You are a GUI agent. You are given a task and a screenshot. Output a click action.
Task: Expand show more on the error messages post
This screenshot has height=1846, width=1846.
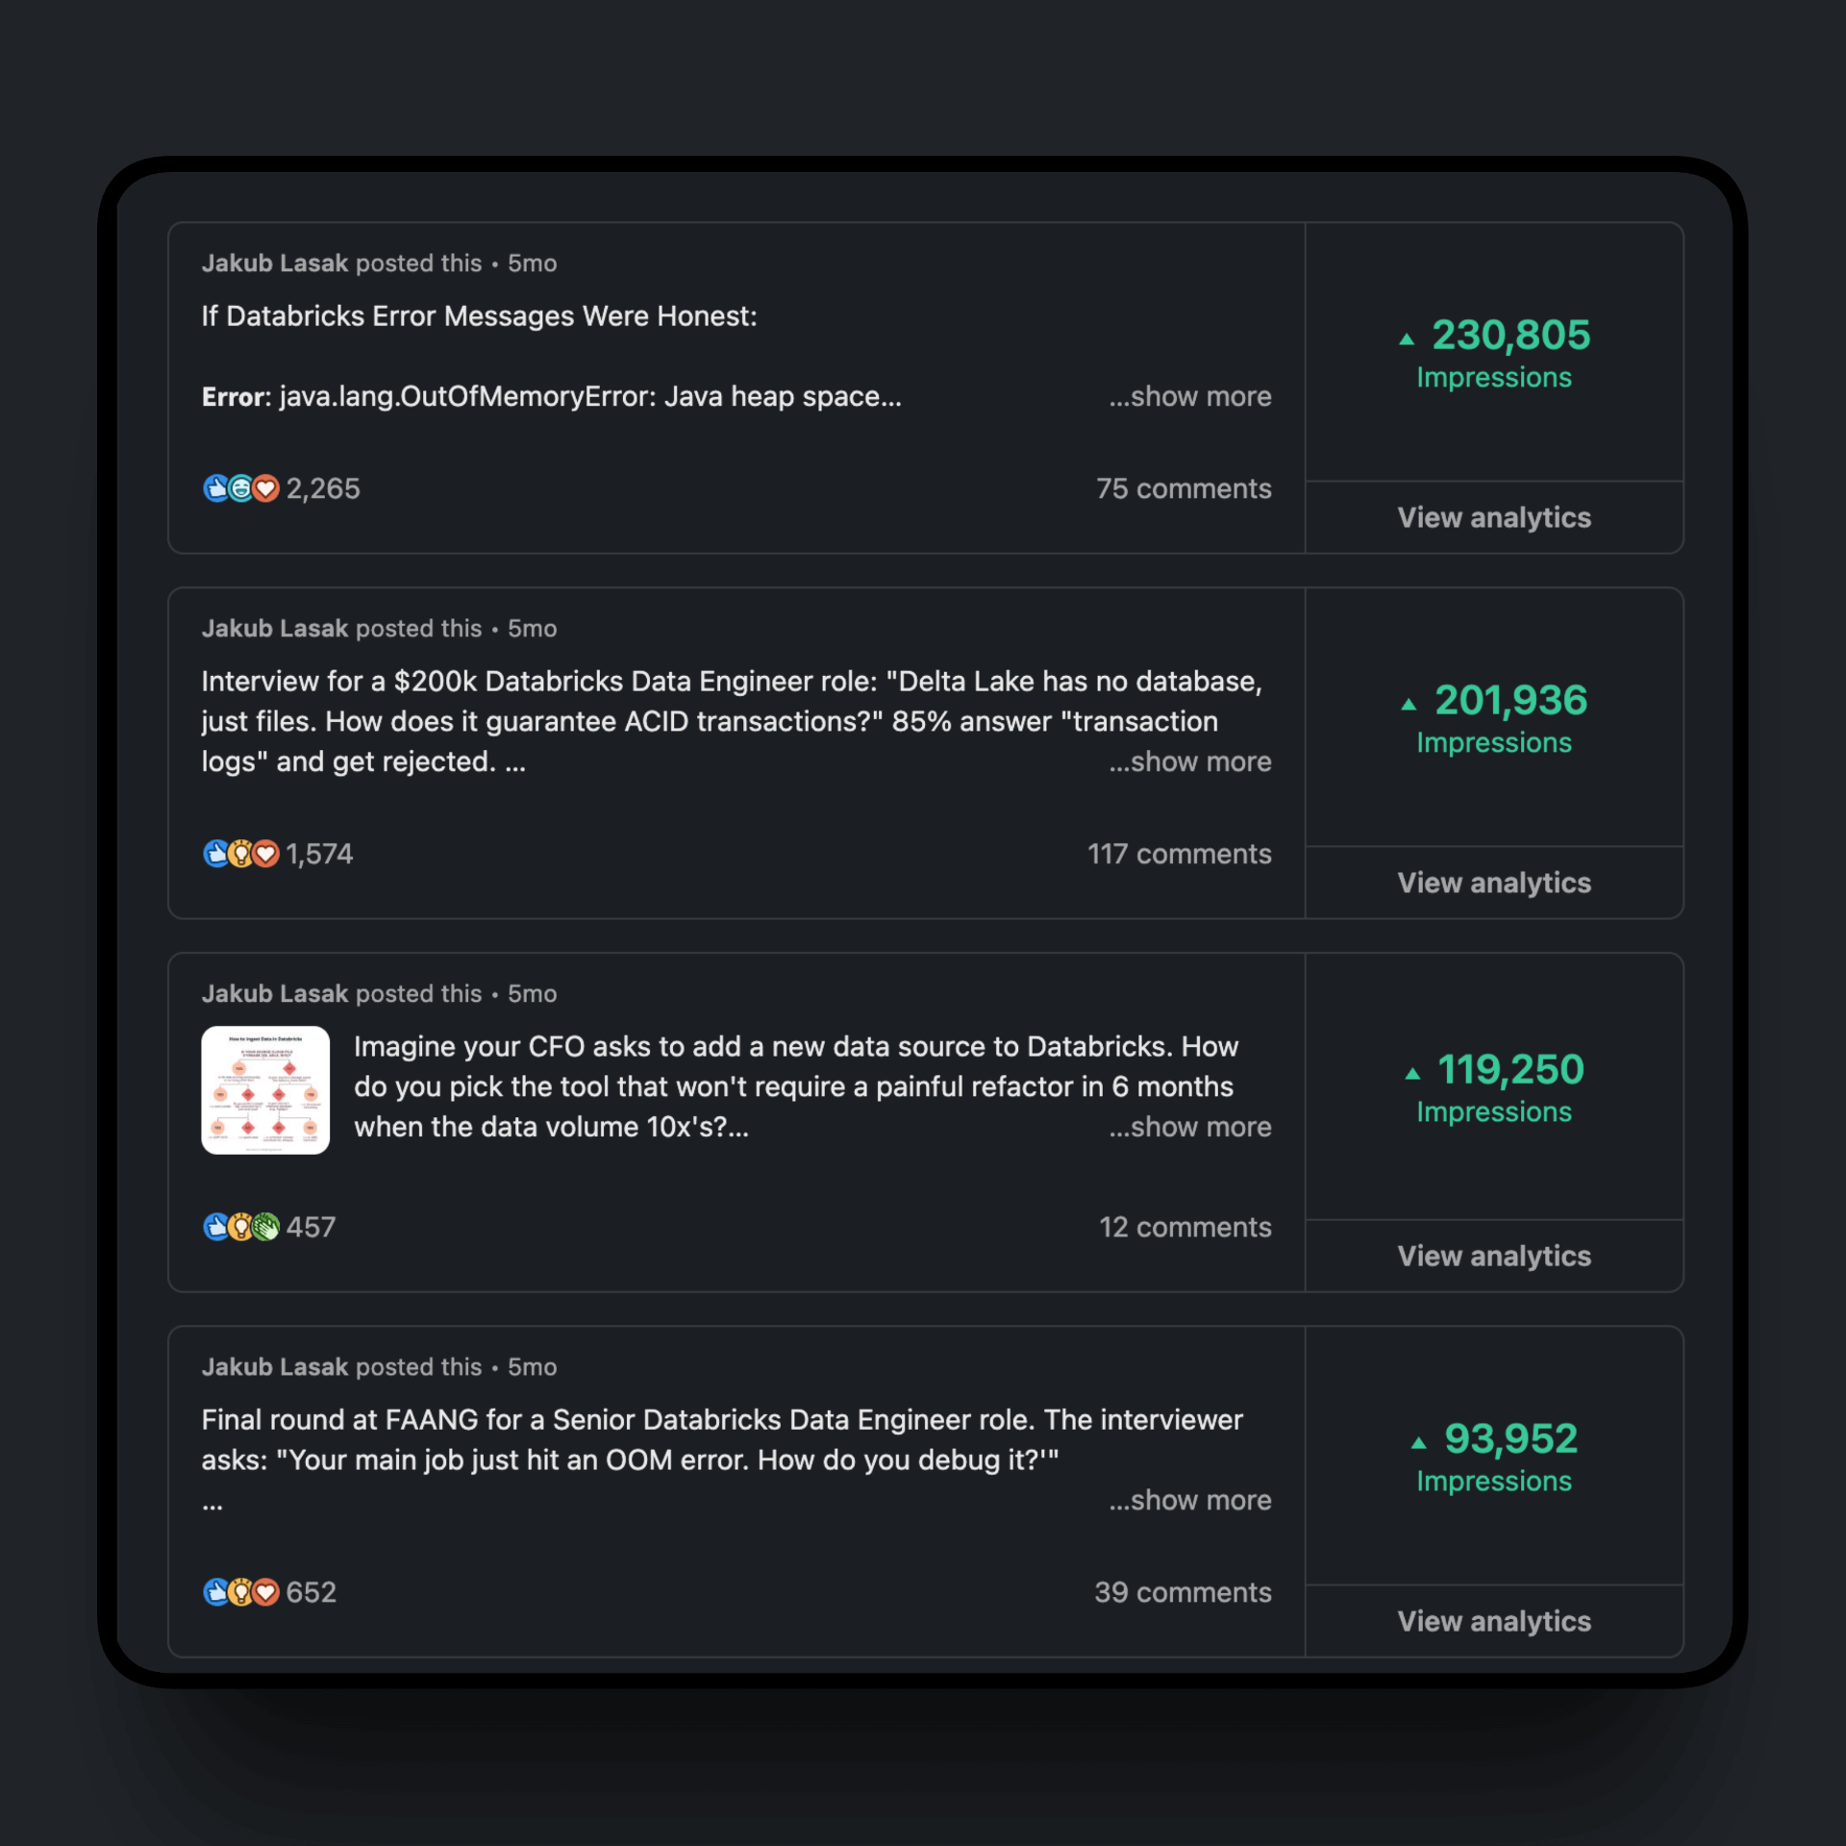coord(1189,395)
